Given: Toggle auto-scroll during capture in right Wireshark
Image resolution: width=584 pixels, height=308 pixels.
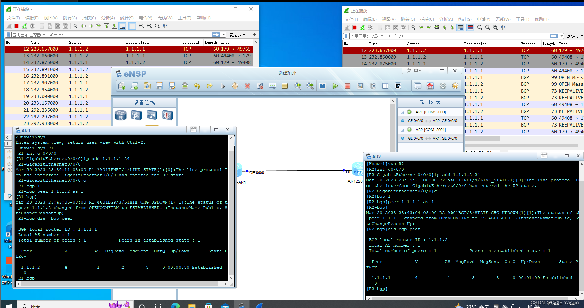Looking at the screenshot, I should [x=460, y=27].
